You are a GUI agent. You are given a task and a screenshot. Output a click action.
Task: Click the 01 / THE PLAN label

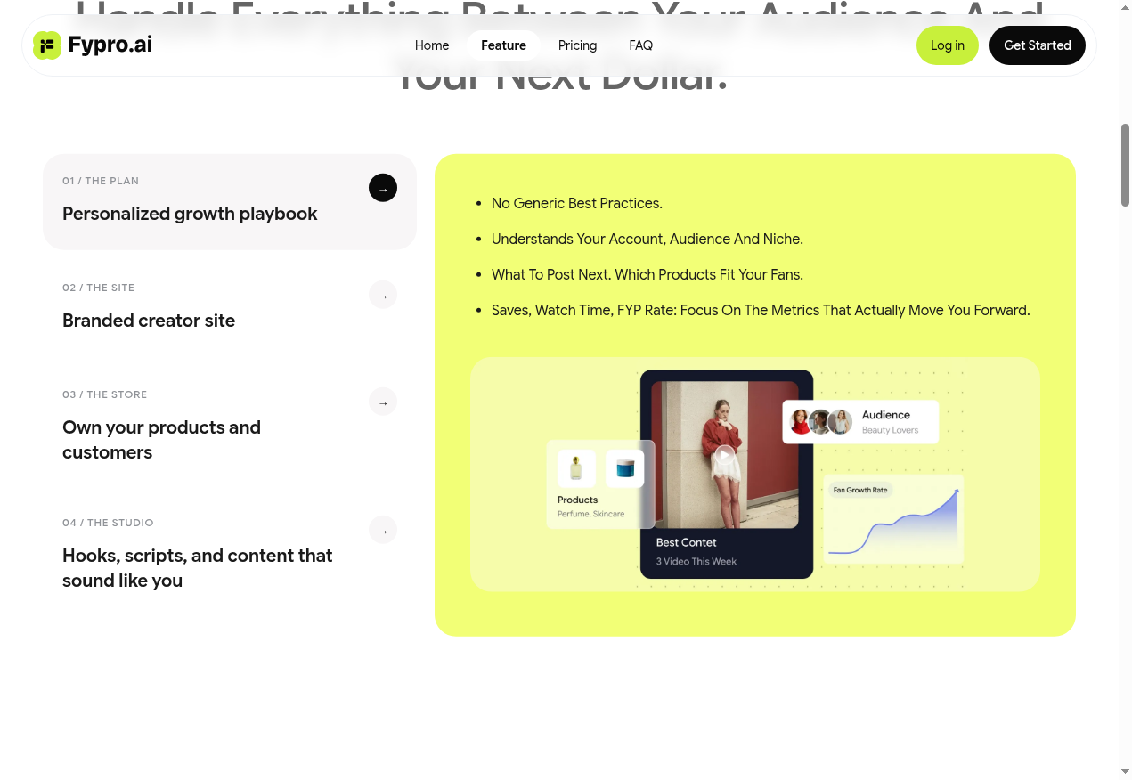(x=101, y=181)
